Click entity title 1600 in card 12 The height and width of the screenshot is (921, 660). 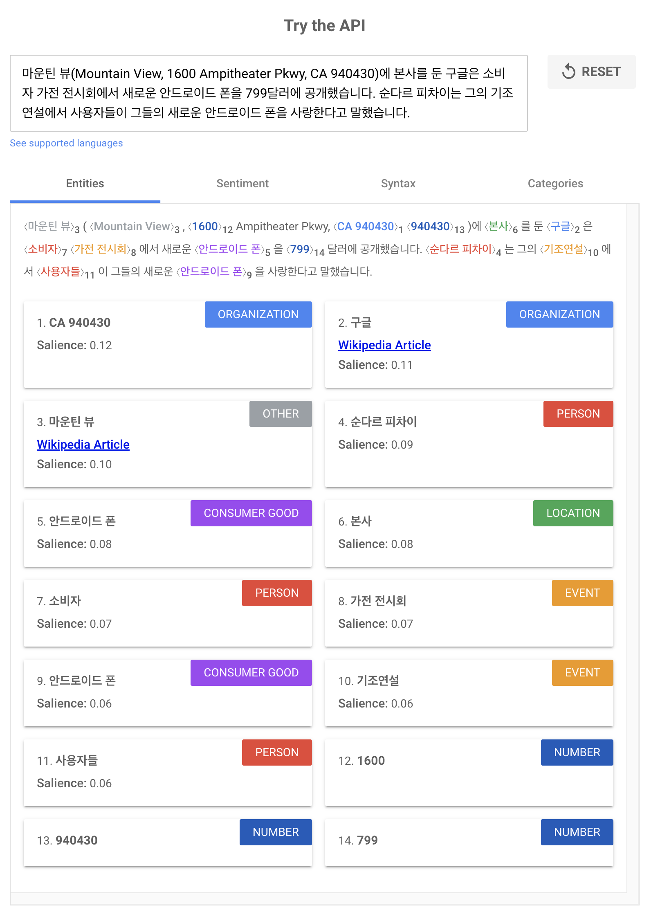[371, 761]
